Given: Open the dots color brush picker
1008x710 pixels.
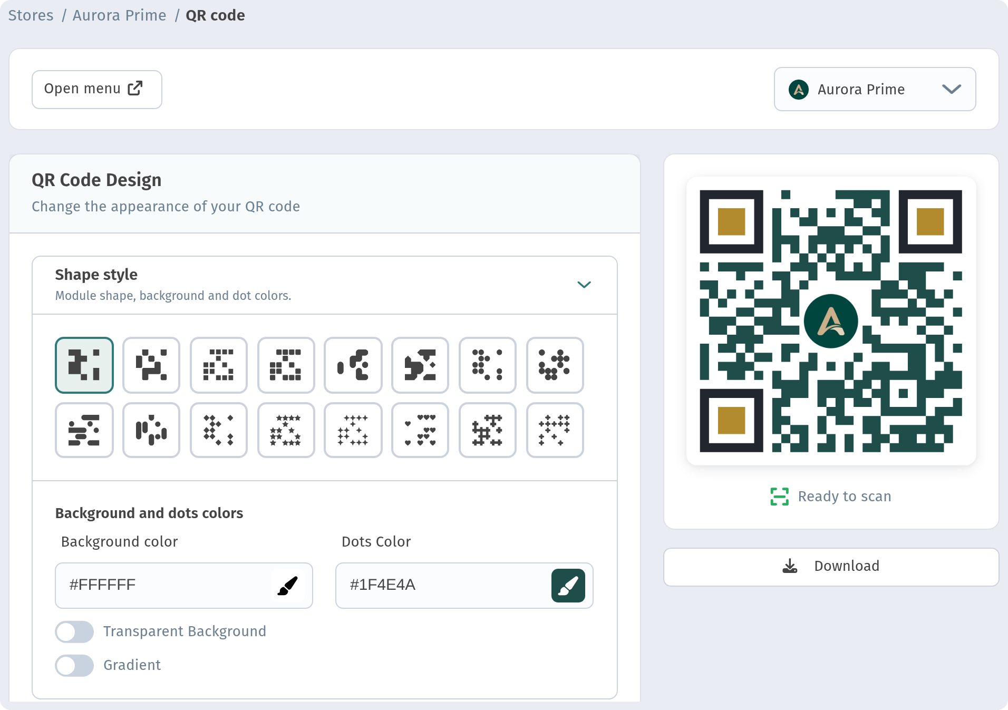Looking at the screenshot, I should point(568,586).
